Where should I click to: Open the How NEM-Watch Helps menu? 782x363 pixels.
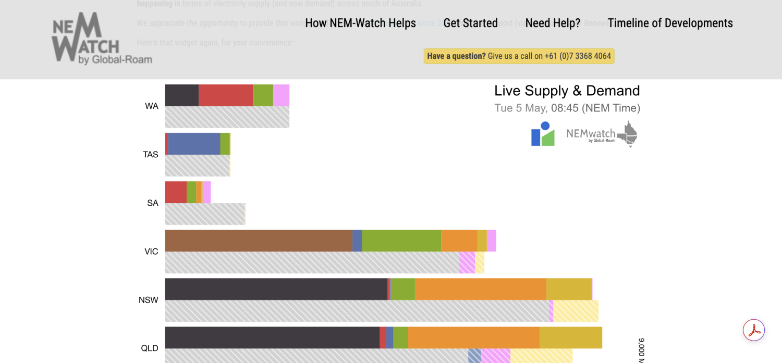pos(360,23)
